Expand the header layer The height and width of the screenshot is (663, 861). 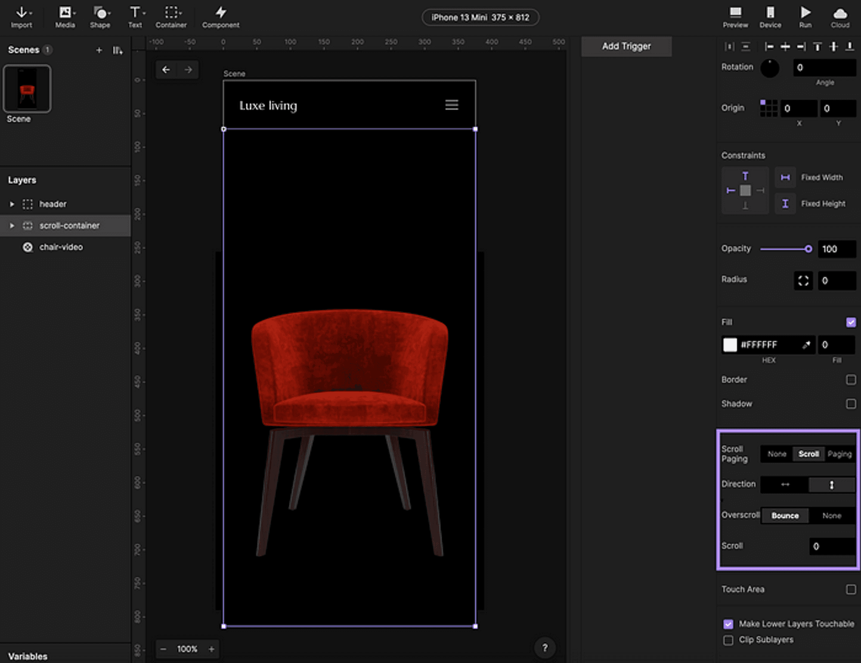[12, 204]
